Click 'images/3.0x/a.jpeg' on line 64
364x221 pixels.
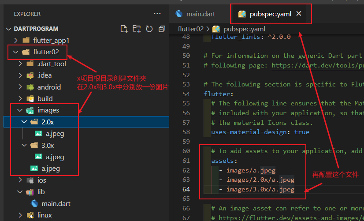[x=260, y=189]
